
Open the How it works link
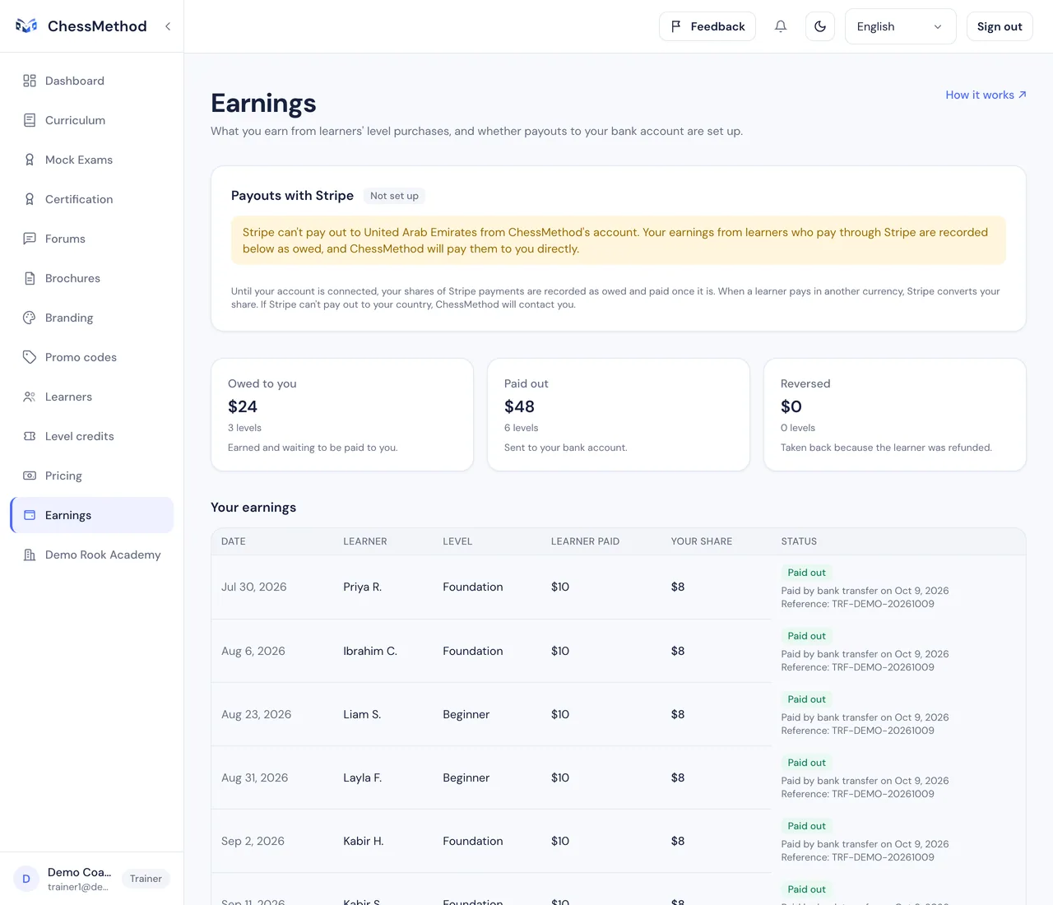click(x=986, y=95)
